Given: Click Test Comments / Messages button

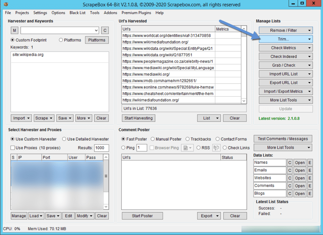Looking at the screenshot, I should (283, 139).
